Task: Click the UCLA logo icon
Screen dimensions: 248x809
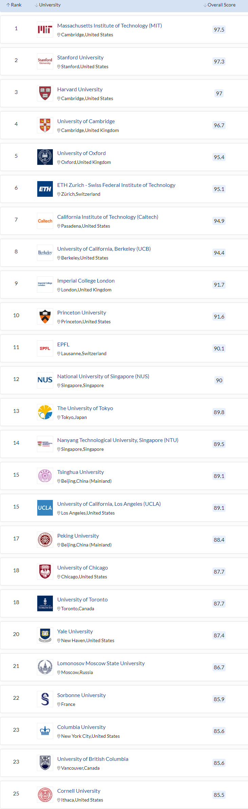Action: tap(45, 508)
